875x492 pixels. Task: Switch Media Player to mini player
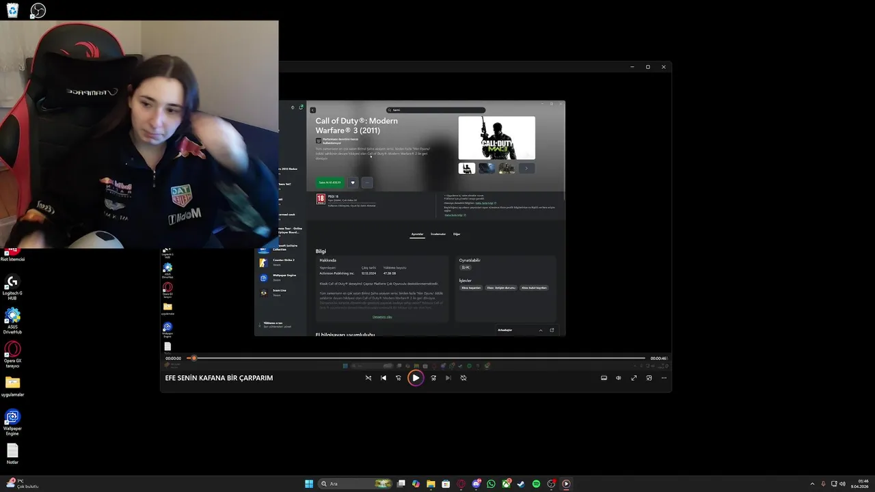tap(649, 378)
